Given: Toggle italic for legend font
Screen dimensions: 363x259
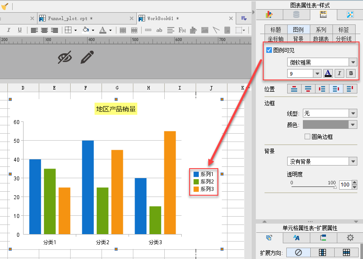Looking at the screenshot, I should pos(339,73).
